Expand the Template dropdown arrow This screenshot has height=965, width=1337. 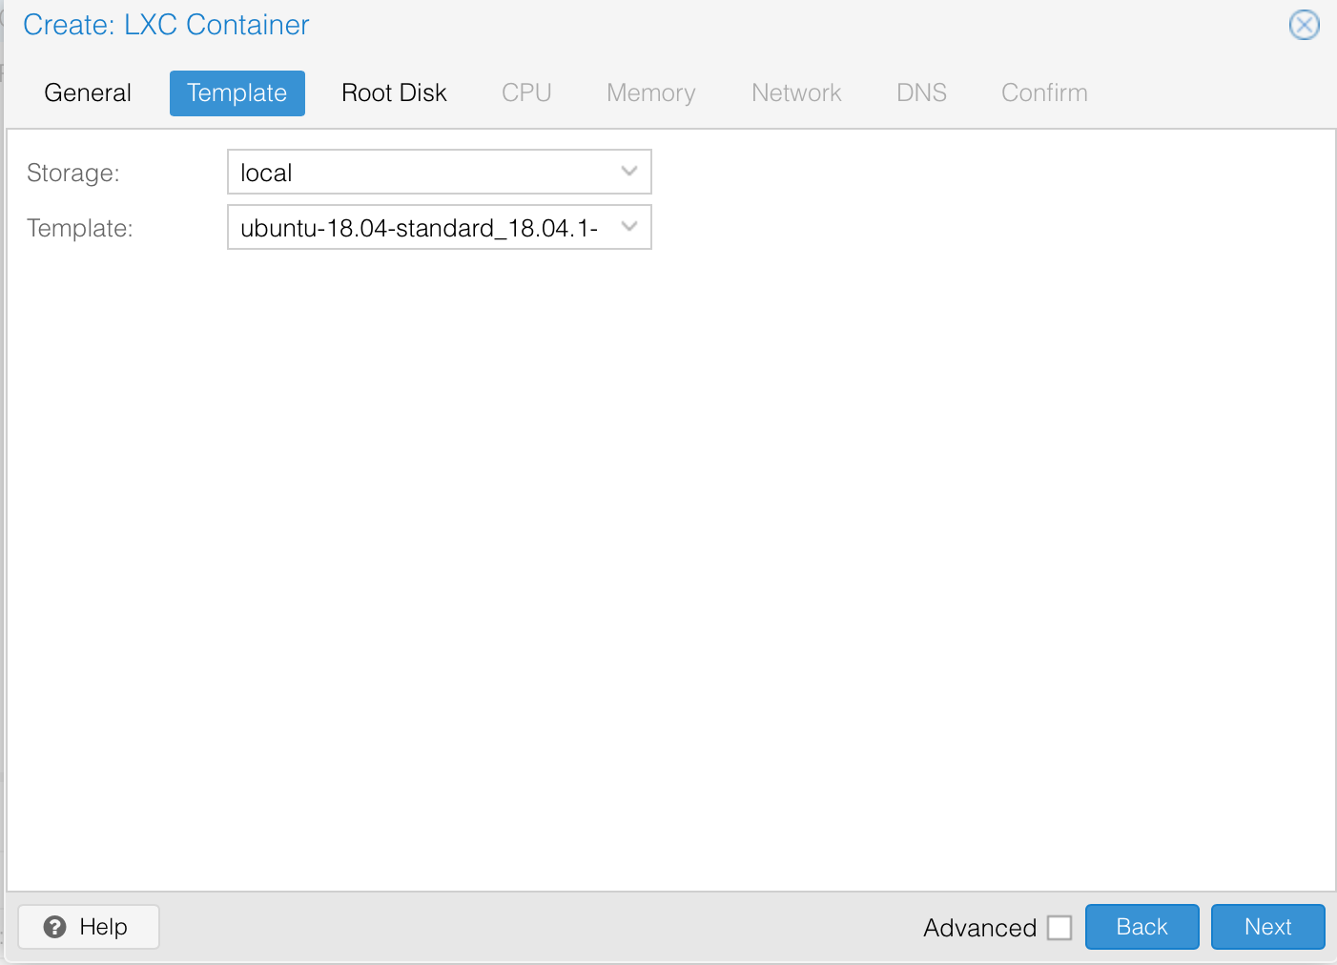628,227
